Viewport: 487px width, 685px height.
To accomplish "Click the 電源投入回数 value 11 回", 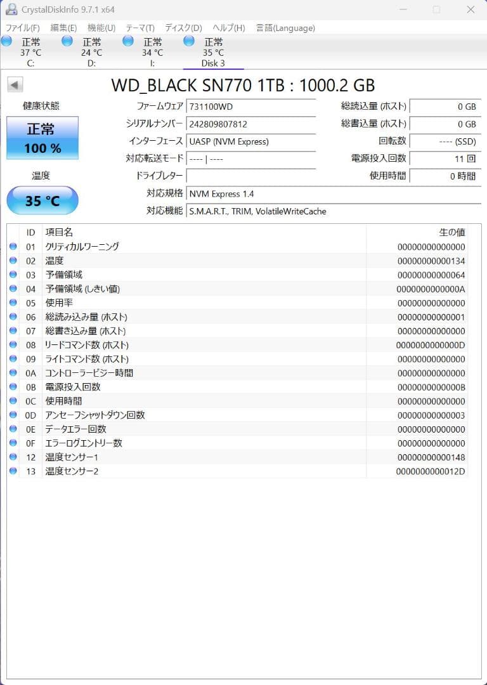I will coord(445,159).
